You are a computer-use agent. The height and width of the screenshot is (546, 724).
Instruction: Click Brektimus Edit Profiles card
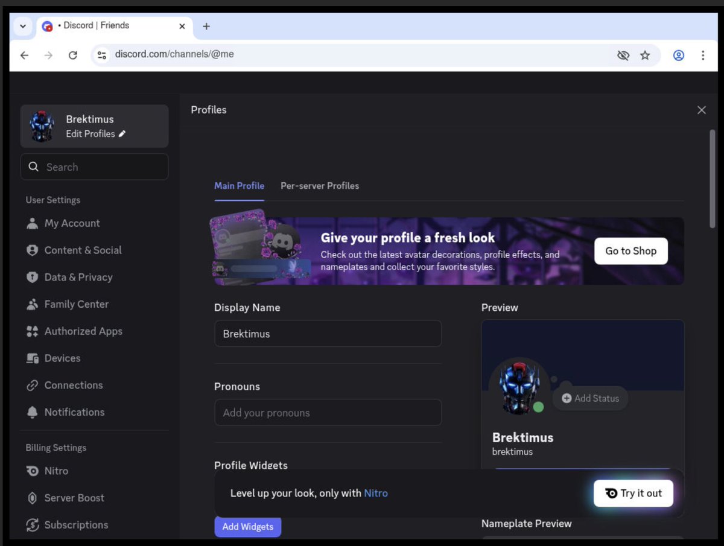pos(94,126)
